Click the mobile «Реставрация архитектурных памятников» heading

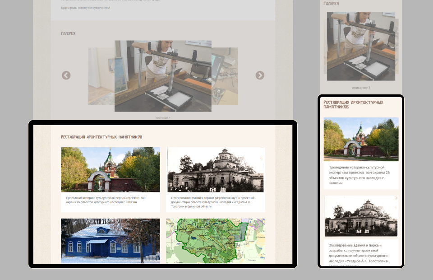click(353, 105)
